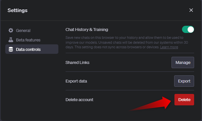This screenshot has width=202, height=121.
Task: Click the white knob of the green toggle
Action: pos(191,29)
